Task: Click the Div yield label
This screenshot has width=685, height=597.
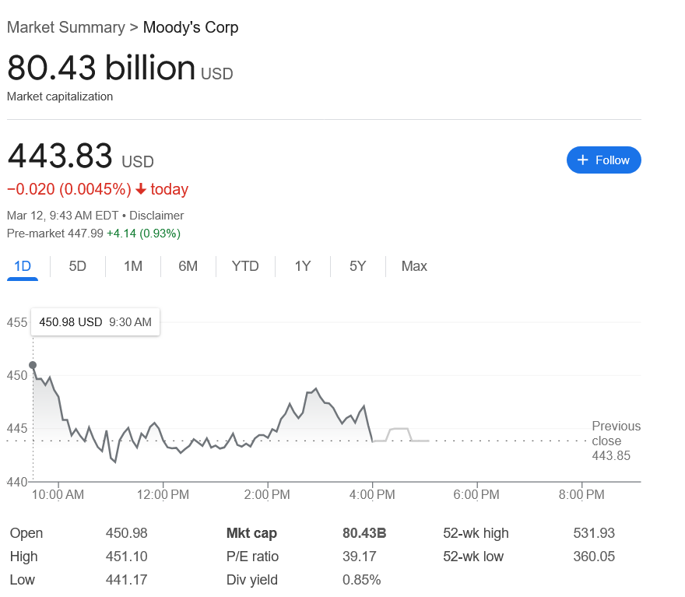Action: pyautogui.click(x=252, y=580)
